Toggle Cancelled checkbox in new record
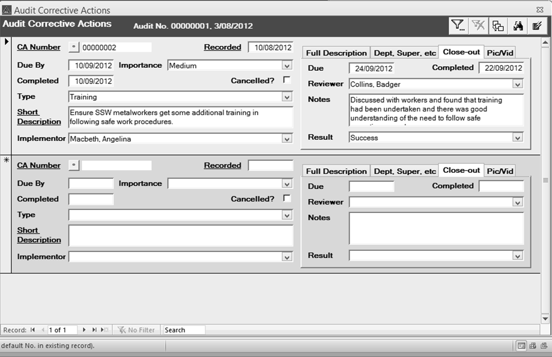 pos(287,199)
